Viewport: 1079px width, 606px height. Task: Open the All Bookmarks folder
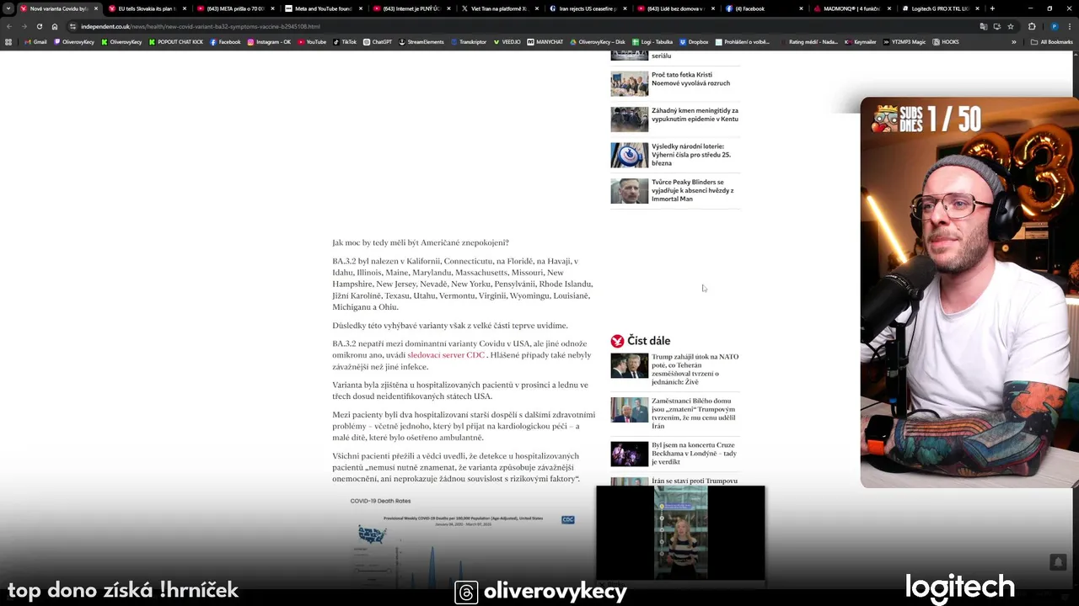point(1051,41)
